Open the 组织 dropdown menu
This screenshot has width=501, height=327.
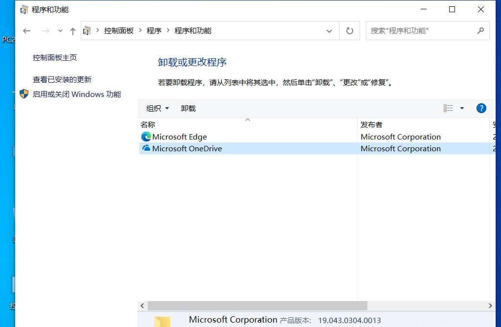click(158, 108)
